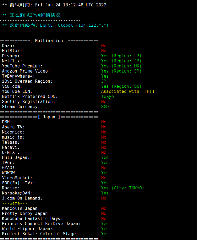
Task: Click the Japan section header
Action: pos(49,117)
